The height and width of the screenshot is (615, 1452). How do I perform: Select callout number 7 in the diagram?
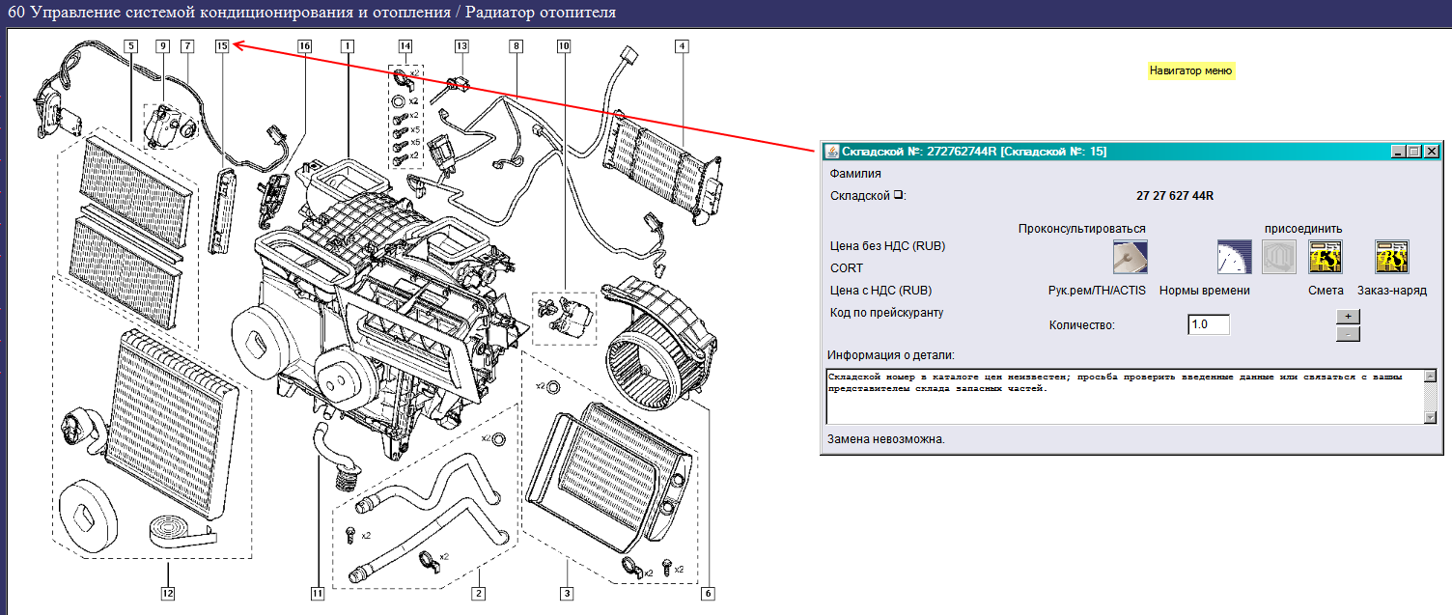point(186,45)
